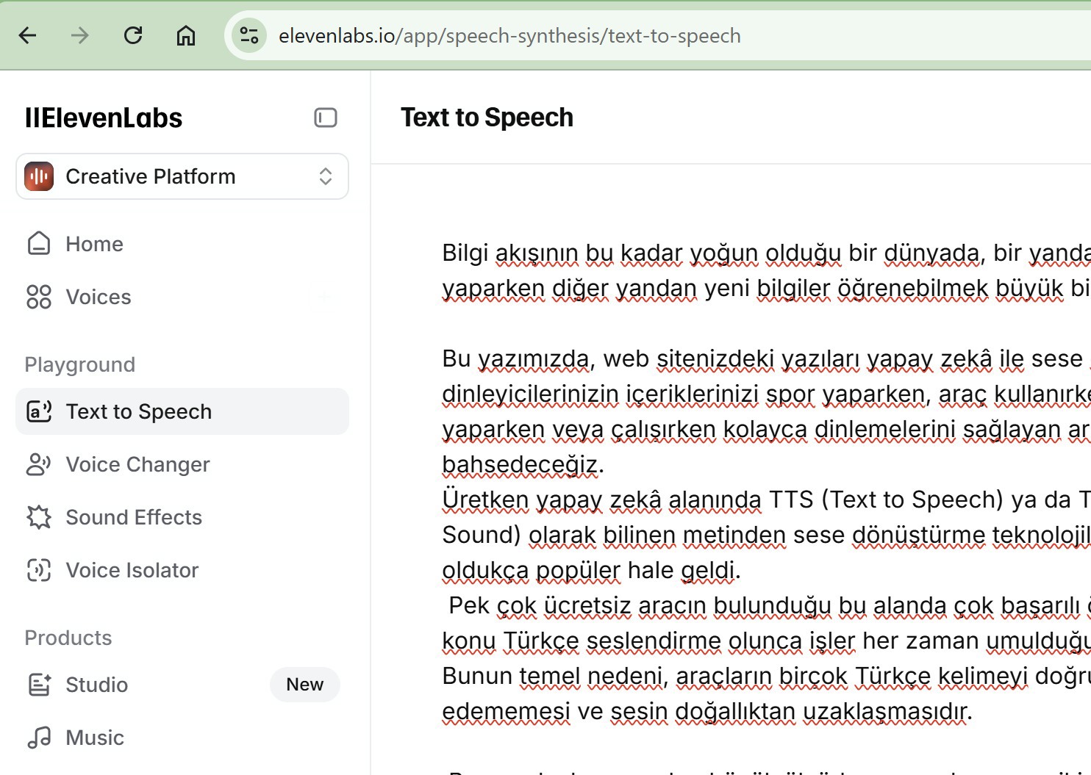
Task: Select Voices in the navigation menu
Action: [x=98, y=297]
